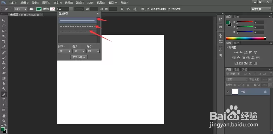Select the Eraser tool
The height and width of the screenshot is (134, 273).
coord(4,73)
